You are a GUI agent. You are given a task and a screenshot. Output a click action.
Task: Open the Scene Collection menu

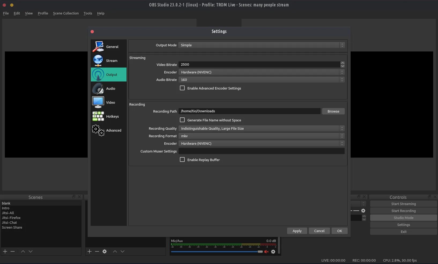66,13
